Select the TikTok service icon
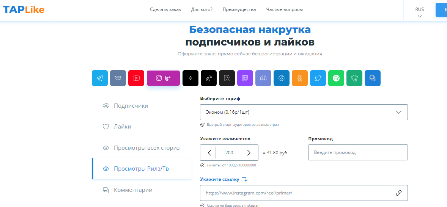 [x=209, y=78]
